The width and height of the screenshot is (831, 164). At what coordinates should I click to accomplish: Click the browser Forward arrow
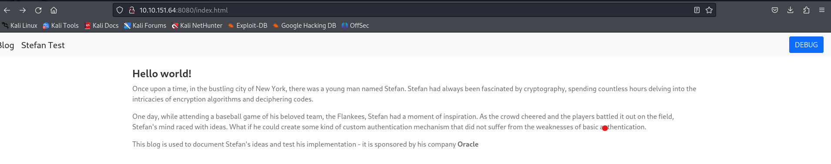23,10
